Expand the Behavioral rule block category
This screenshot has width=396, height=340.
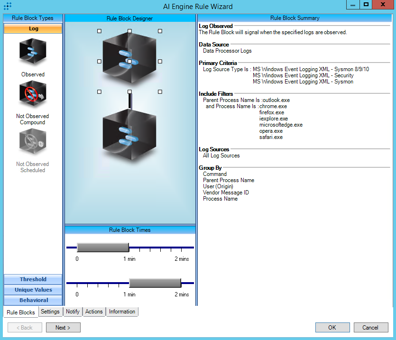tap(33, 300)
